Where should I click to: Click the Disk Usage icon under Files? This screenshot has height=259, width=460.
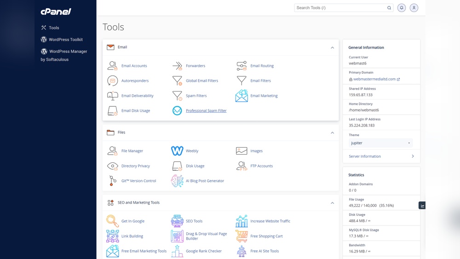[x=177, y=166]
